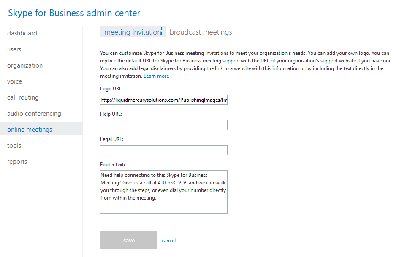Click the Skype for Business admin center title

pyautogui.click(x=74, y=13)
